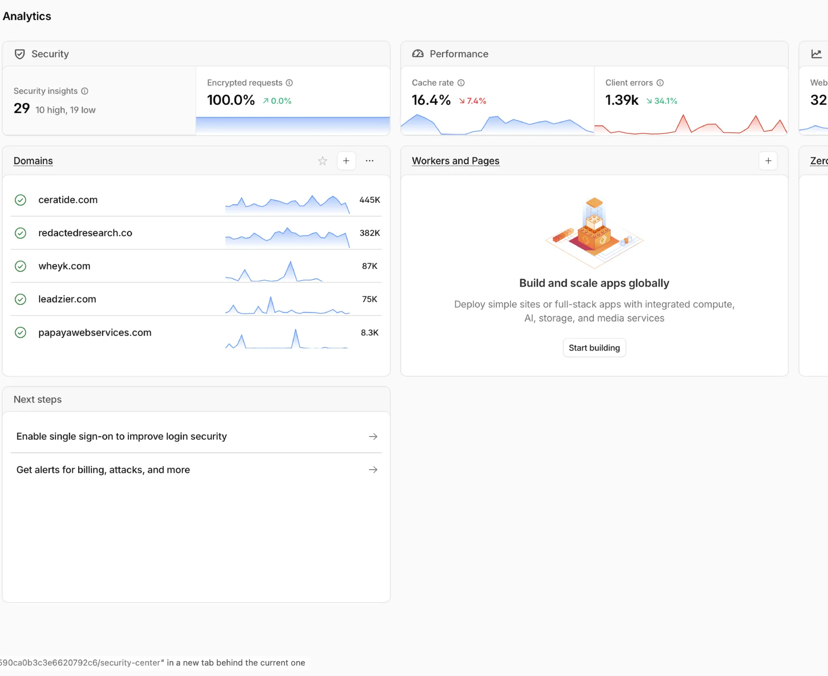The height and width of the screenshot is (676, 828).
Task: Click the Security shield icon
Action: (20, 53)
